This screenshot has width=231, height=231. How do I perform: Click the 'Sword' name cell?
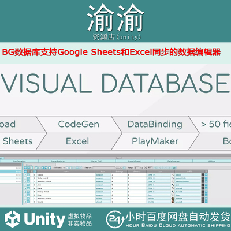click(x=66, y=175)
